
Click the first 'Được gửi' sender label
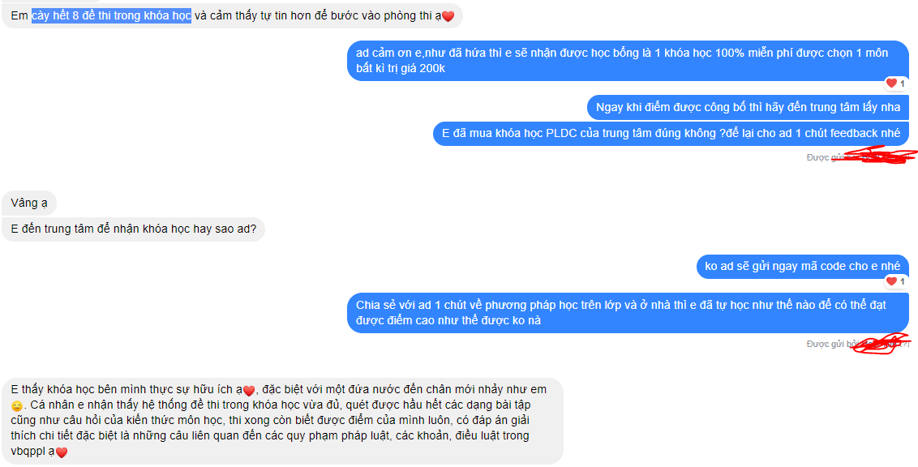tap(822, 157)
